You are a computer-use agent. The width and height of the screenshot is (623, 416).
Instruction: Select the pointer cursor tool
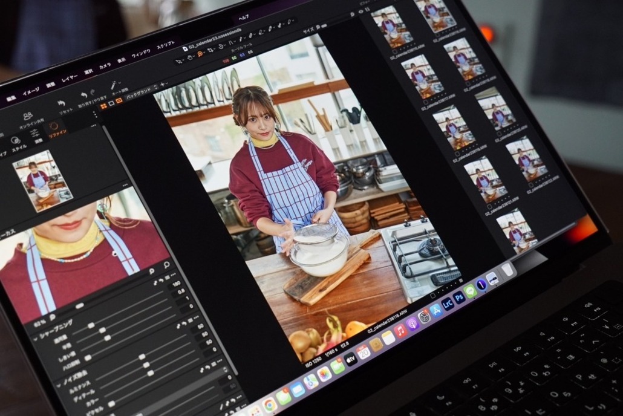click(x=179, y=62)
